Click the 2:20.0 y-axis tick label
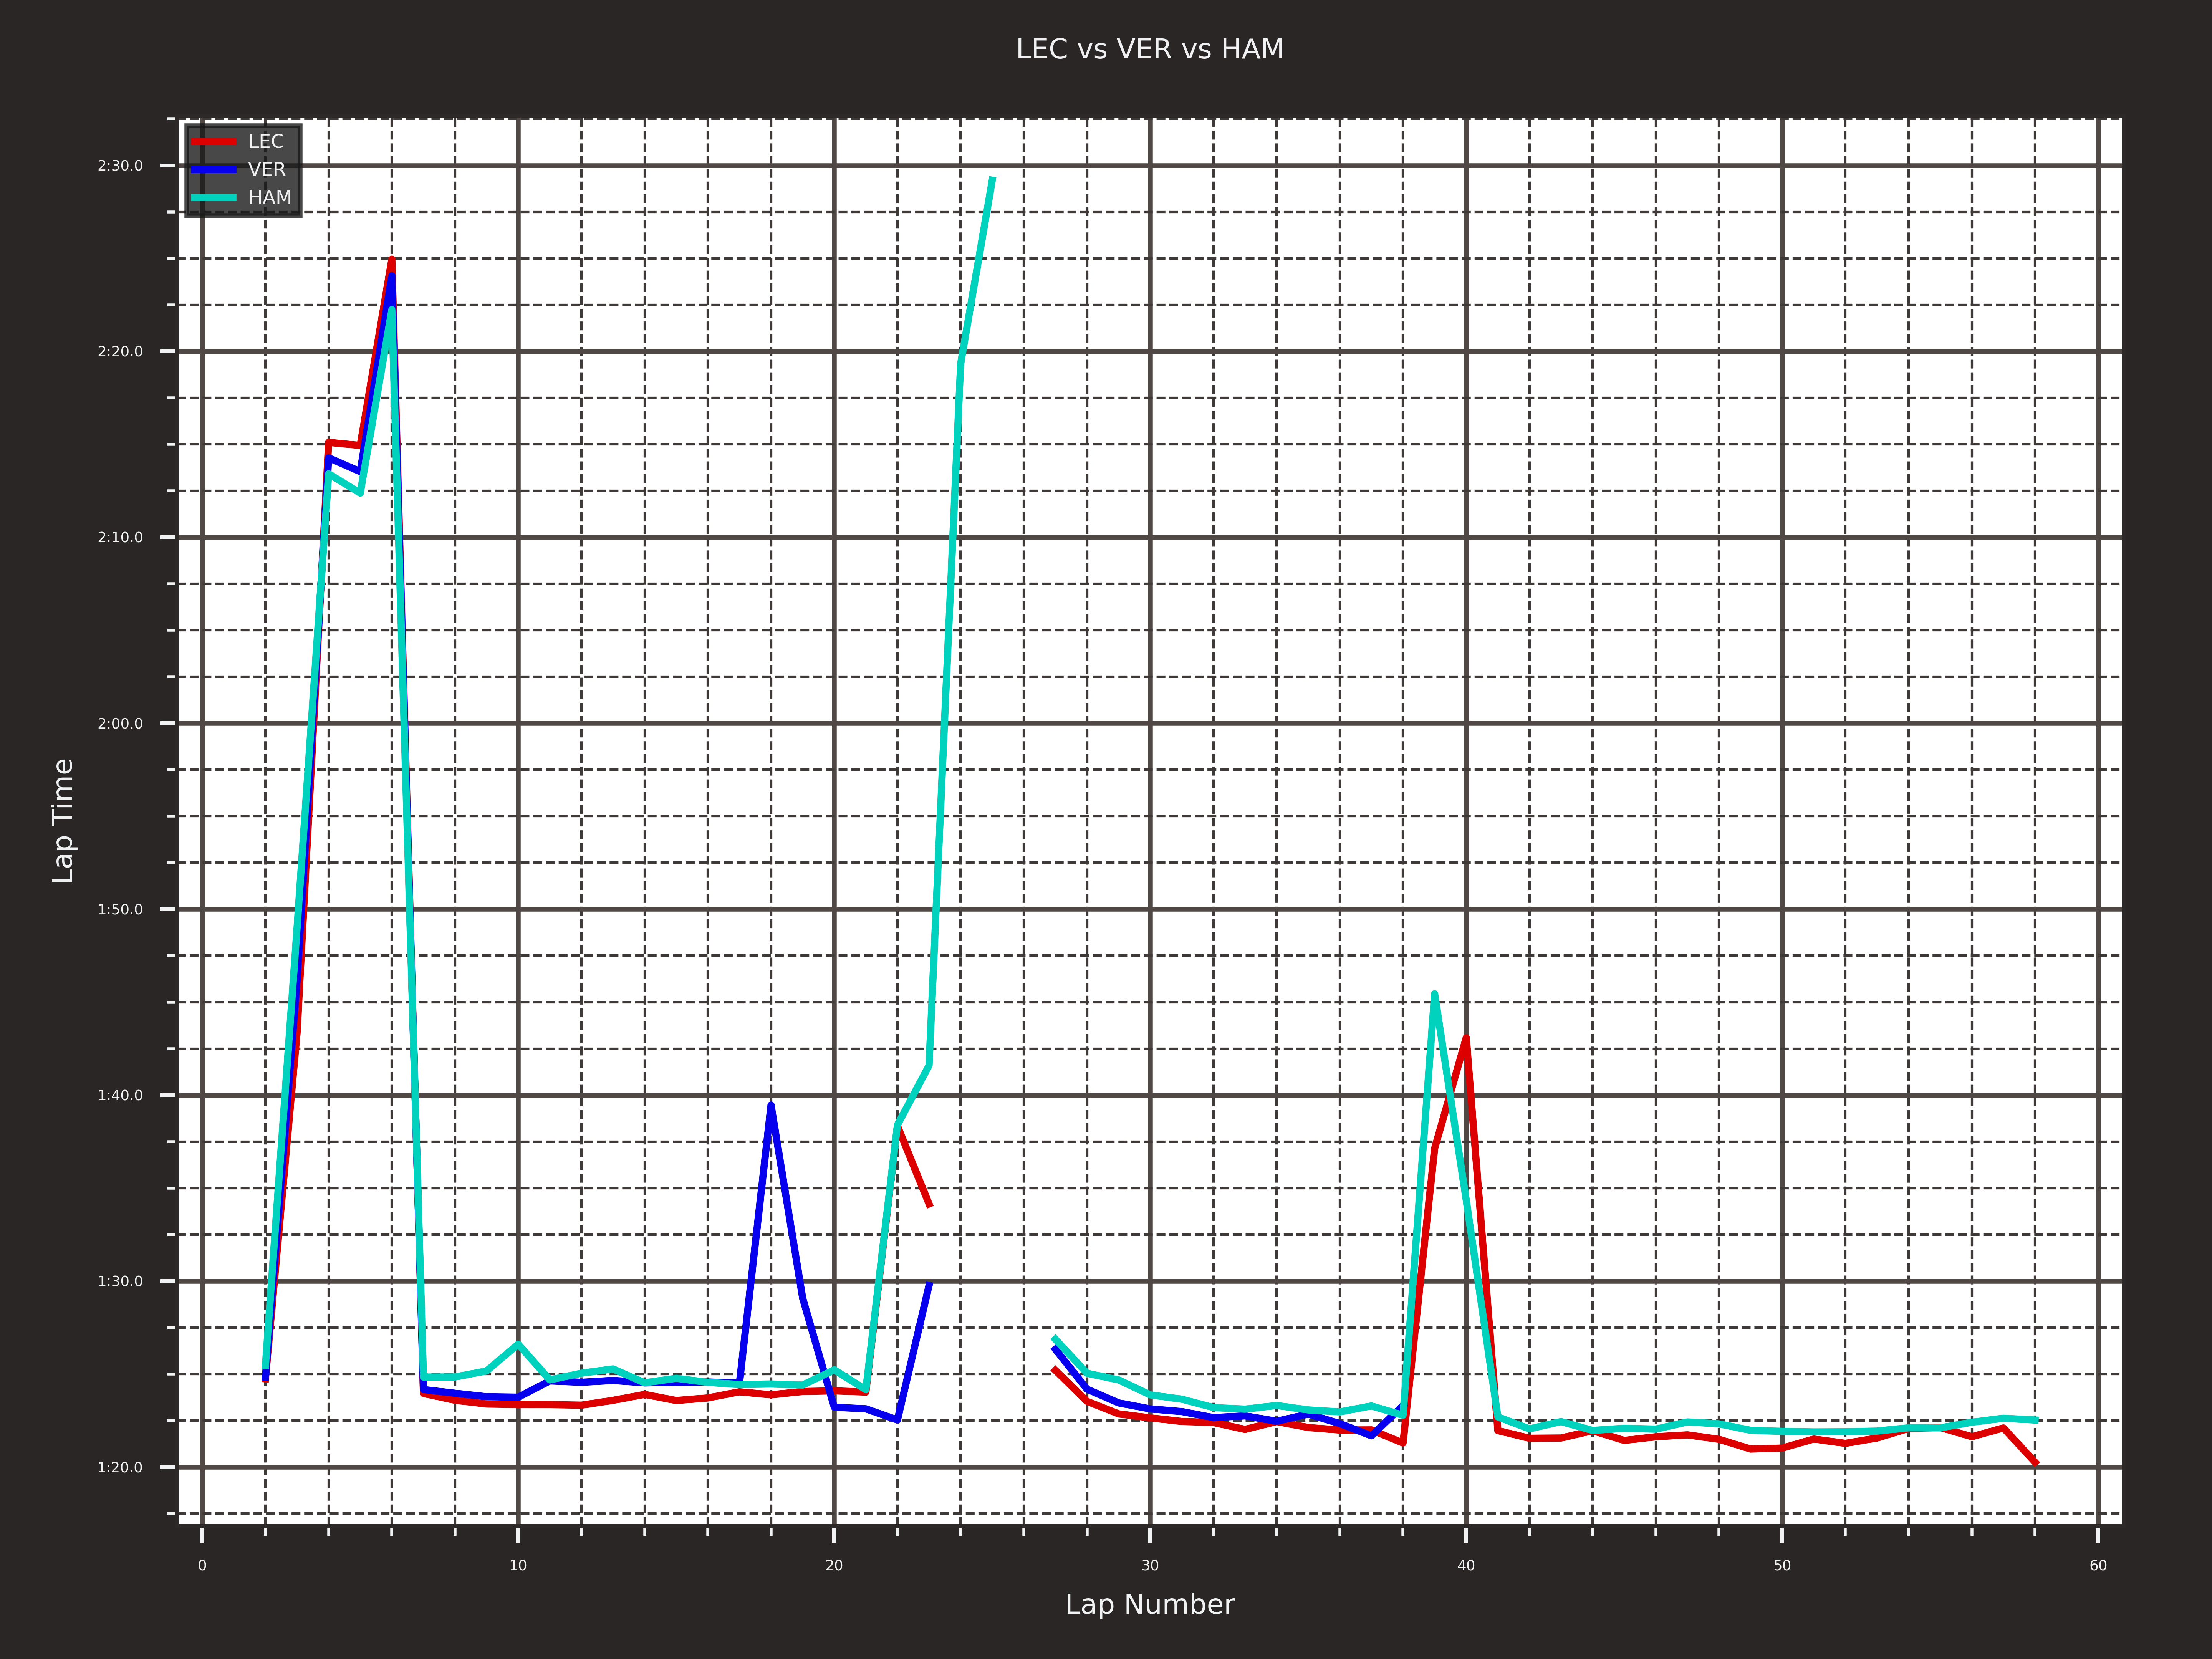Viewport: 2212px width, 1659px height. [x=120, y=352]
